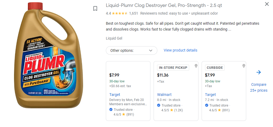Select the Curbside label

click(215, 68)
